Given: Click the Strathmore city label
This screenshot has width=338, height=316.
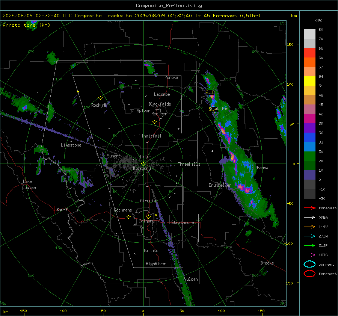Looking at the screenshot, I should [x=183, y=222].
